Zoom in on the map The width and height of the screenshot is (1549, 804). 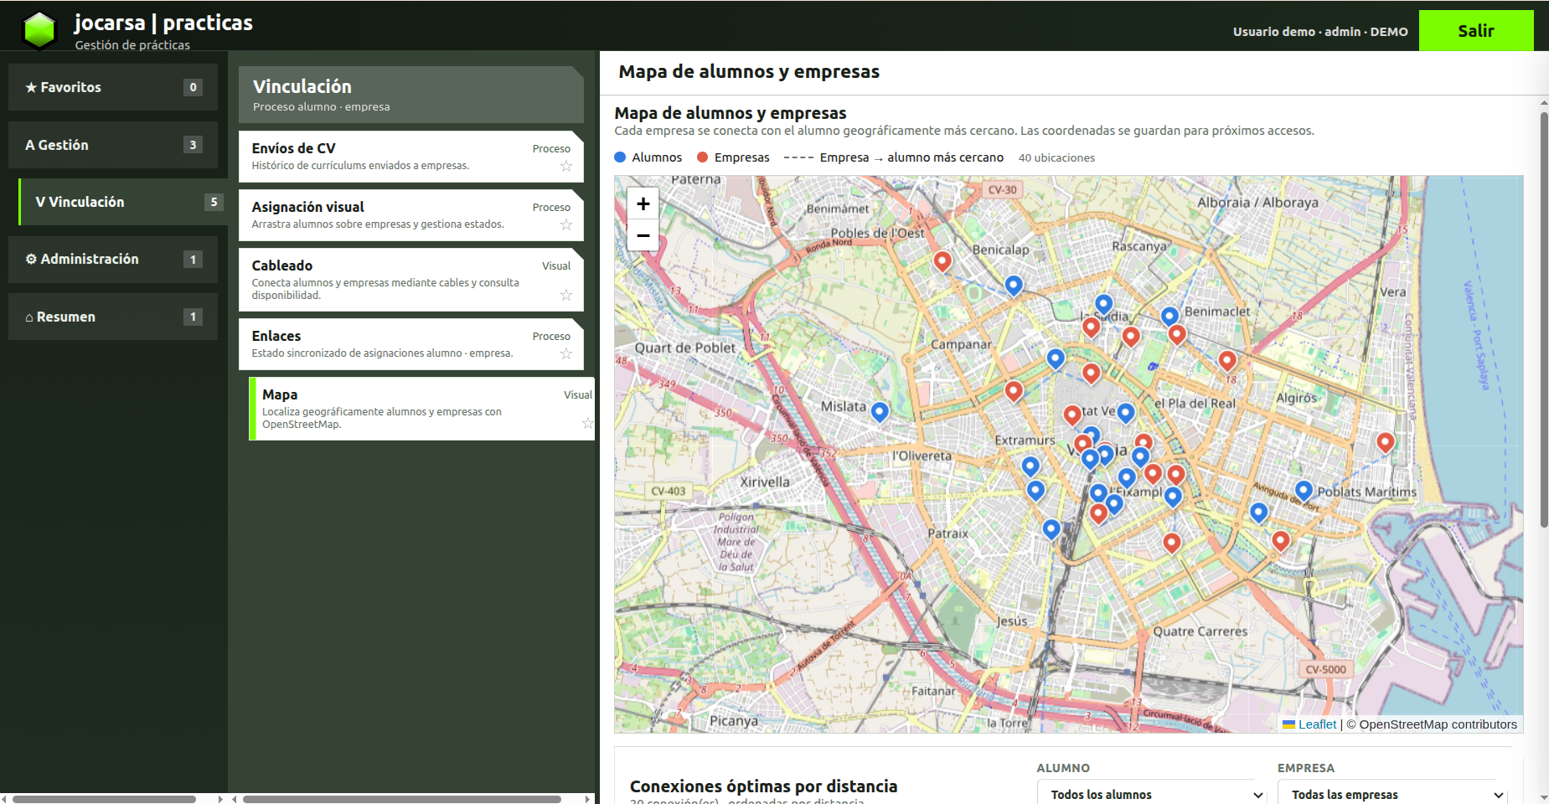click(643, 204)
